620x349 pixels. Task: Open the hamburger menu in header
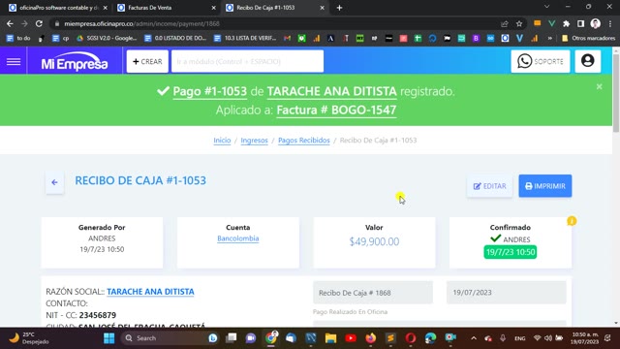(14, 61)
